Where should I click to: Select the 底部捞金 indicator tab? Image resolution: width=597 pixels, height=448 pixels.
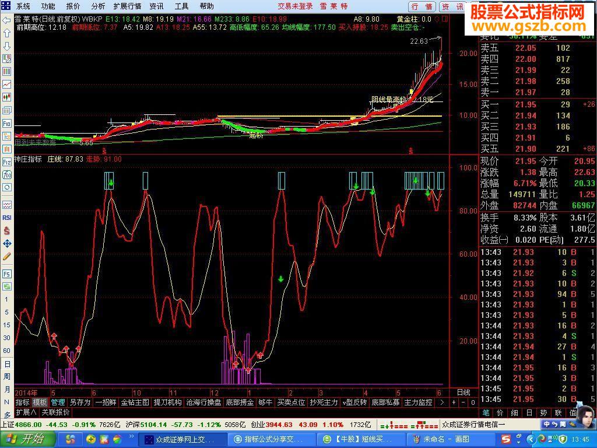(x=240, y=402)
